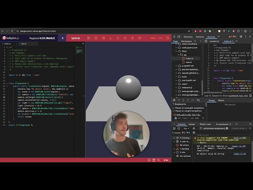253x190 pixels.
Task: Create a new playground file with the page icon
Action: pyautogui.click(x=118, y=38)
